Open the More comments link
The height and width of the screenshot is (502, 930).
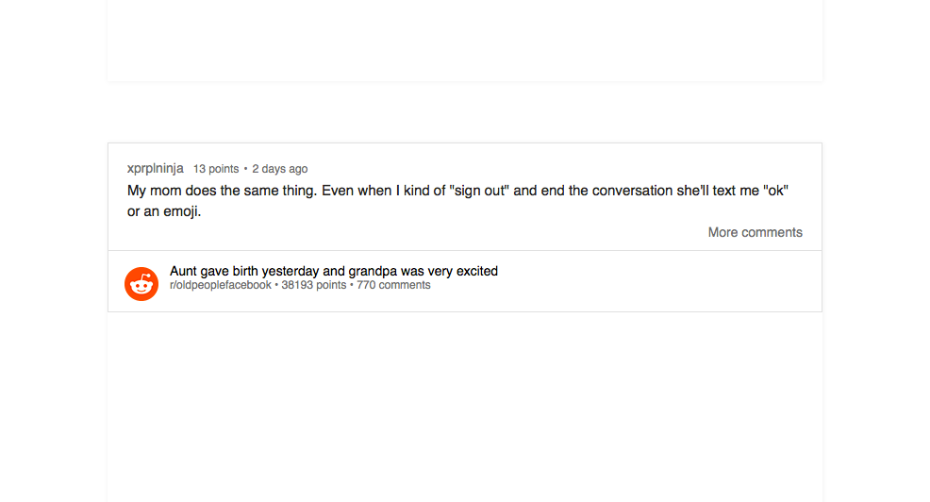click(x=755, y=233)
